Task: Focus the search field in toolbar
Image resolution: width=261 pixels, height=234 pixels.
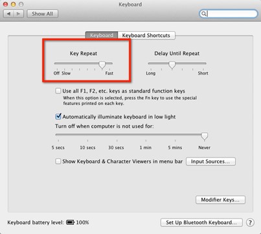Action: [229, 14]
